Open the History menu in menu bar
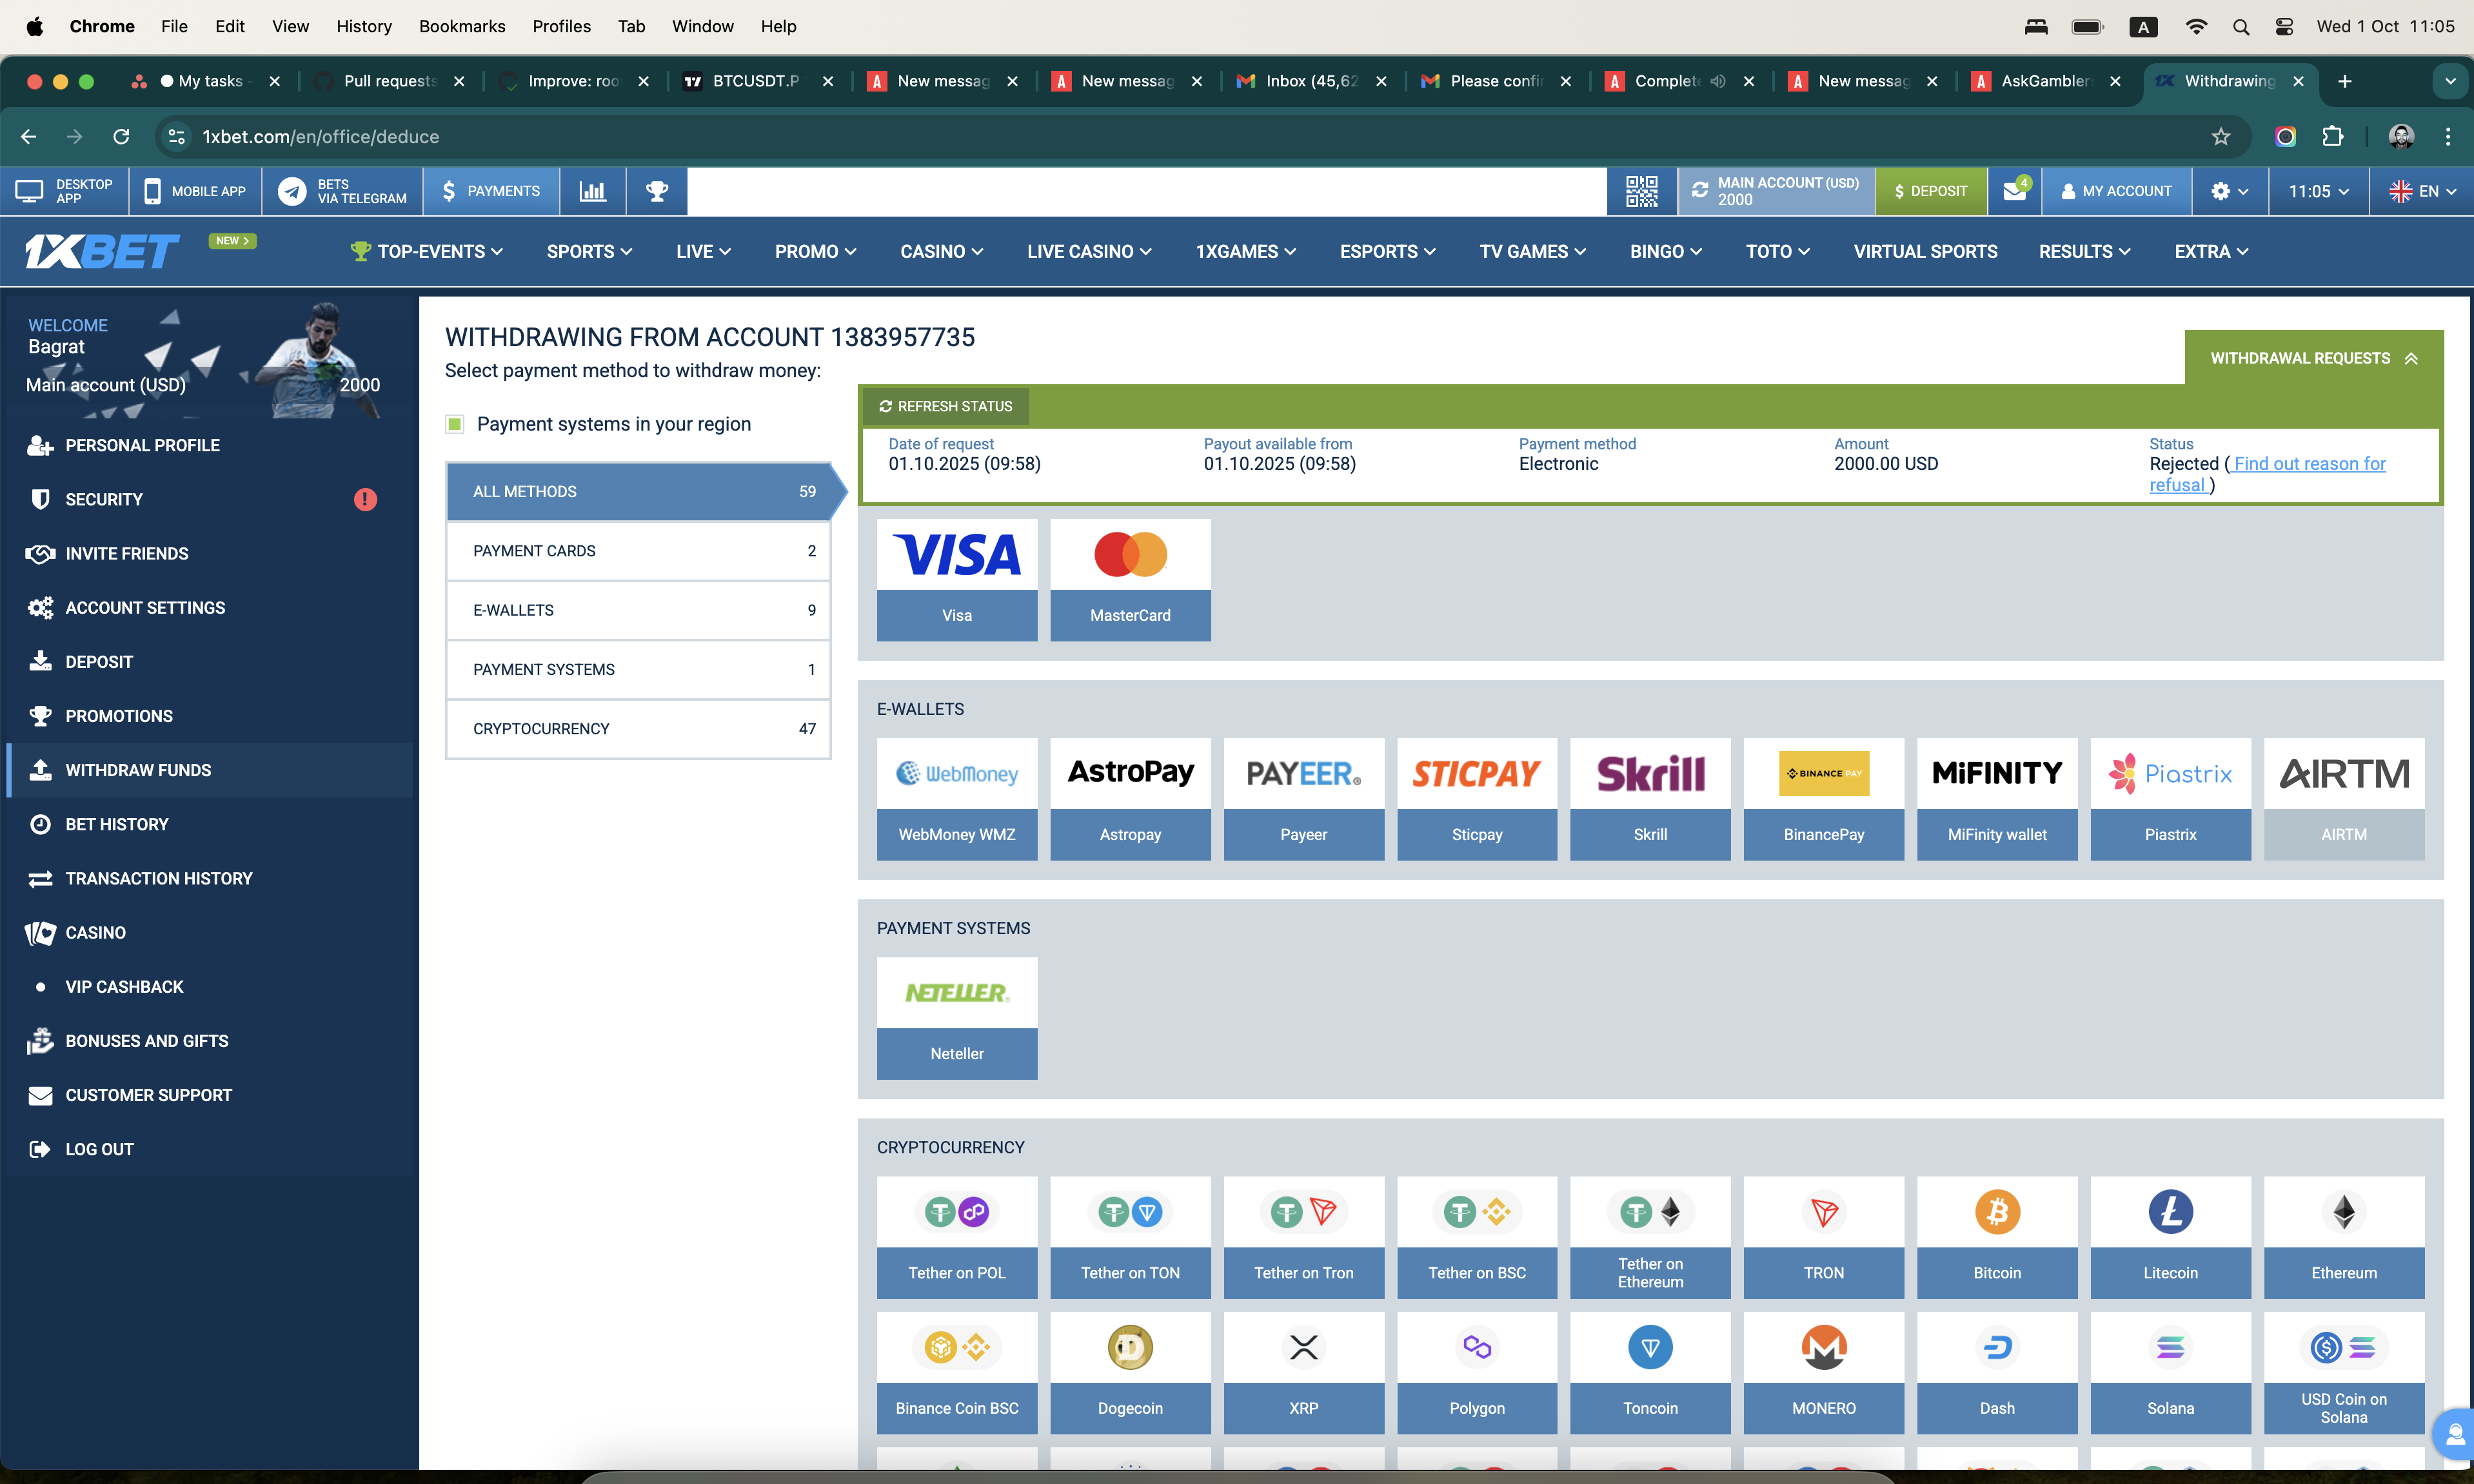 364,26
